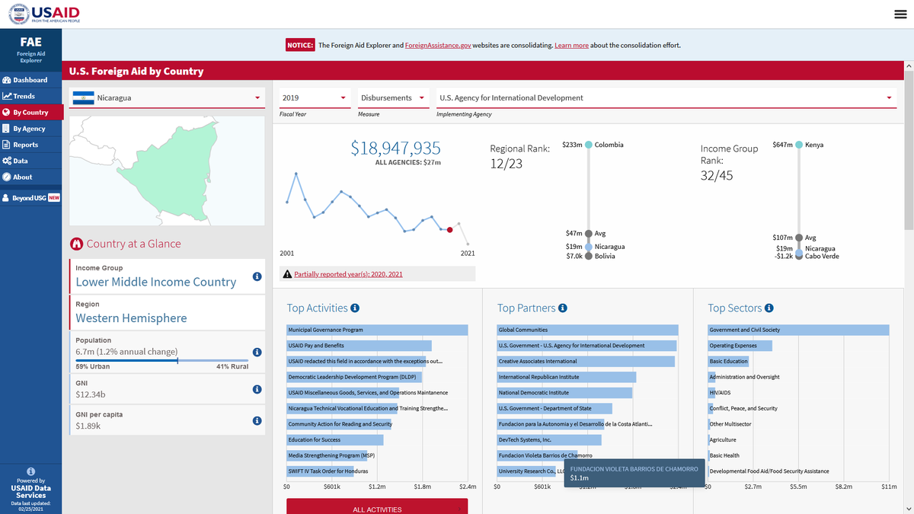Click the Nicaragua marker on regional rank
Screen dimensions: 914x514
click(x=588, y=247)
